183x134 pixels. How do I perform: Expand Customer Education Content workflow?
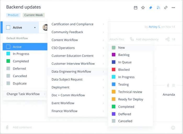[x=78, y=56]
